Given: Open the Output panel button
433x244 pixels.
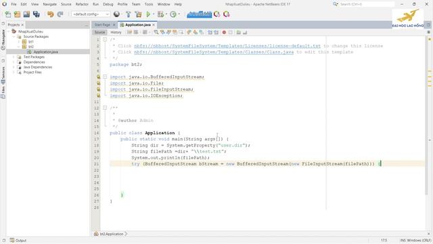Looking at the screenshot, I should [18, 241].
